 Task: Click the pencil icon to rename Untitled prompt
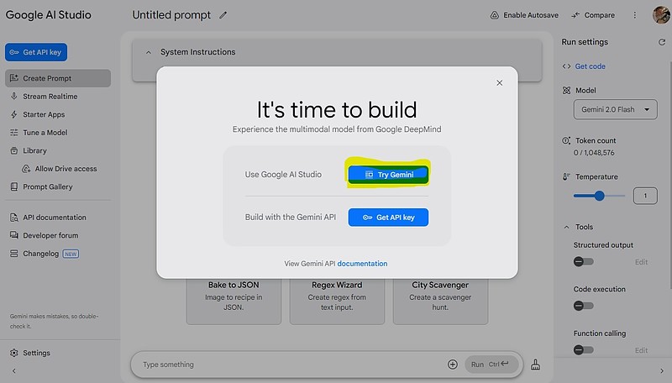coord(223,15)
